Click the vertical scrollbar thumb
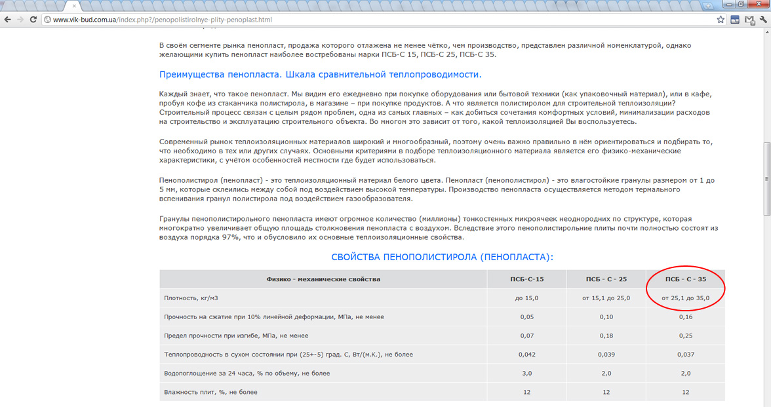 766,179
